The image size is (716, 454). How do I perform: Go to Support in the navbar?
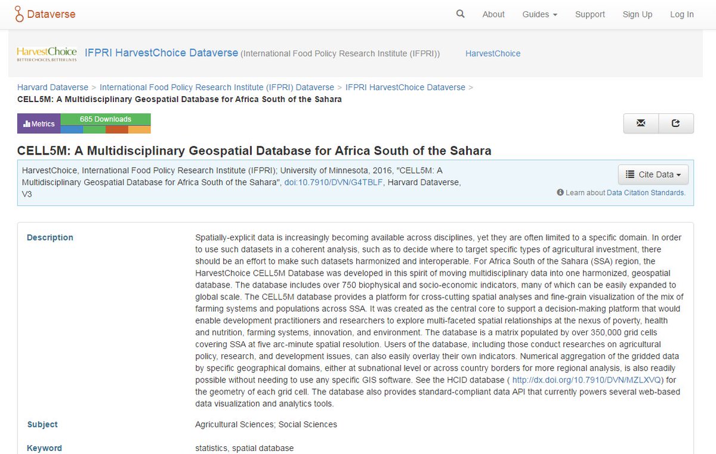coord(590,14)
